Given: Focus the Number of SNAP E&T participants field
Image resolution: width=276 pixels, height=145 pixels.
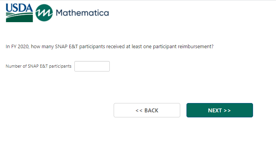Looking at the screenshot, I should pos(92,66).
